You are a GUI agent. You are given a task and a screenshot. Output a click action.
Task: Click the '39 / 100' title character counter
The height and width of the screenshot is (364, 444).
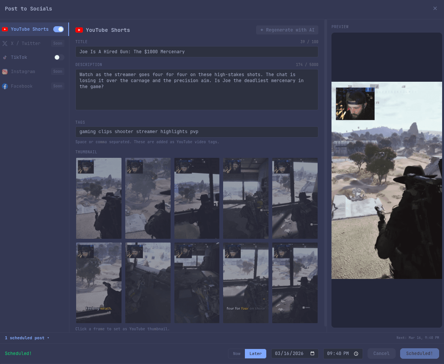(309, 42)
